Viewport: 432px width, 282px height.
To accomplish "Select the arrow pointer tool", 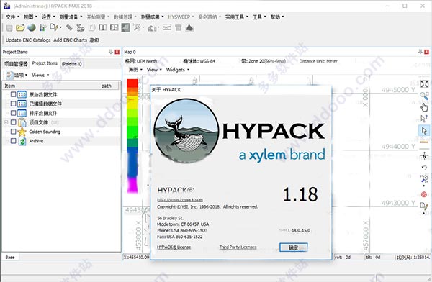I will tap(424, 130).
